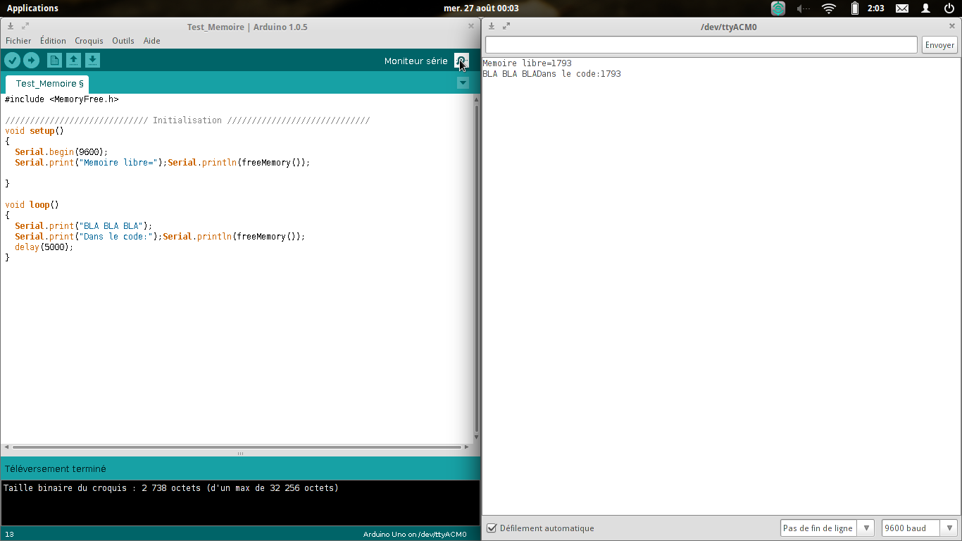Screen dimensions: 962x541
Task: Click the line number '13' in the status bar
Action: pyautogui.click(x=9, y=534)
